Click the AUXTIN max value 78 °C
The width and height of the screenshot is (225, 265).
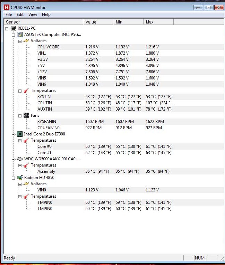(x=158, y=109)
